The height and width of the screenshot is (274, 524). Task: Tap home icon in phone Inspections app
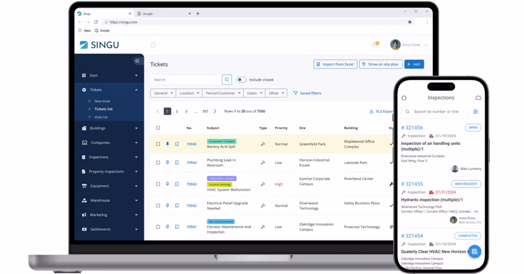(x=404, y=98)
